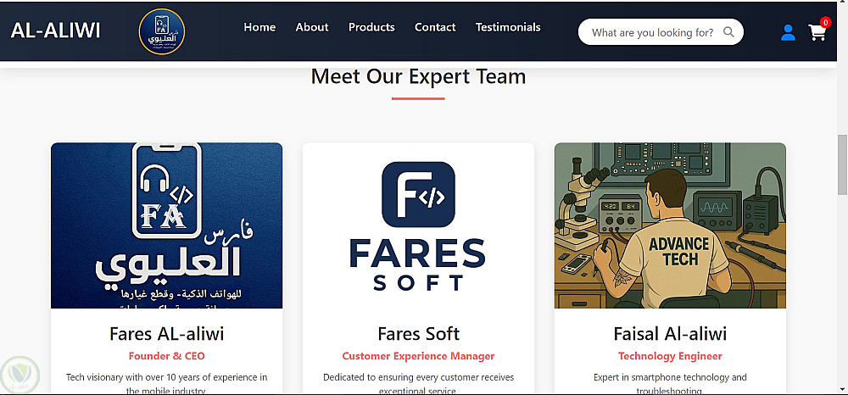Click the AL-ALIWI brand text link
This screenshot has height=395, width=848.
[x=56, y=31]
